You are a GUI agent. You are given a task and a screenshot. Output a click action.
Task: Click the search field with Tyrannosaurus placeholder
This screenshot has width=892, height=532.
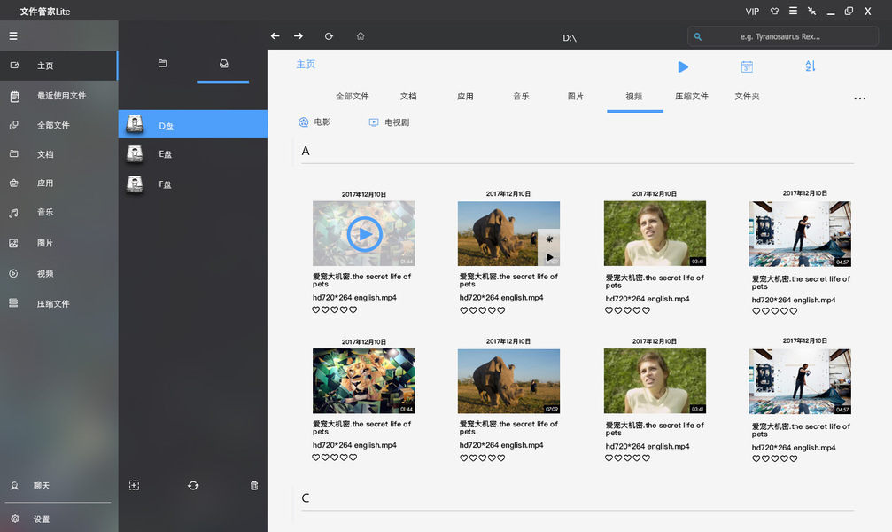pyautogui.click(x=783, y=36)
